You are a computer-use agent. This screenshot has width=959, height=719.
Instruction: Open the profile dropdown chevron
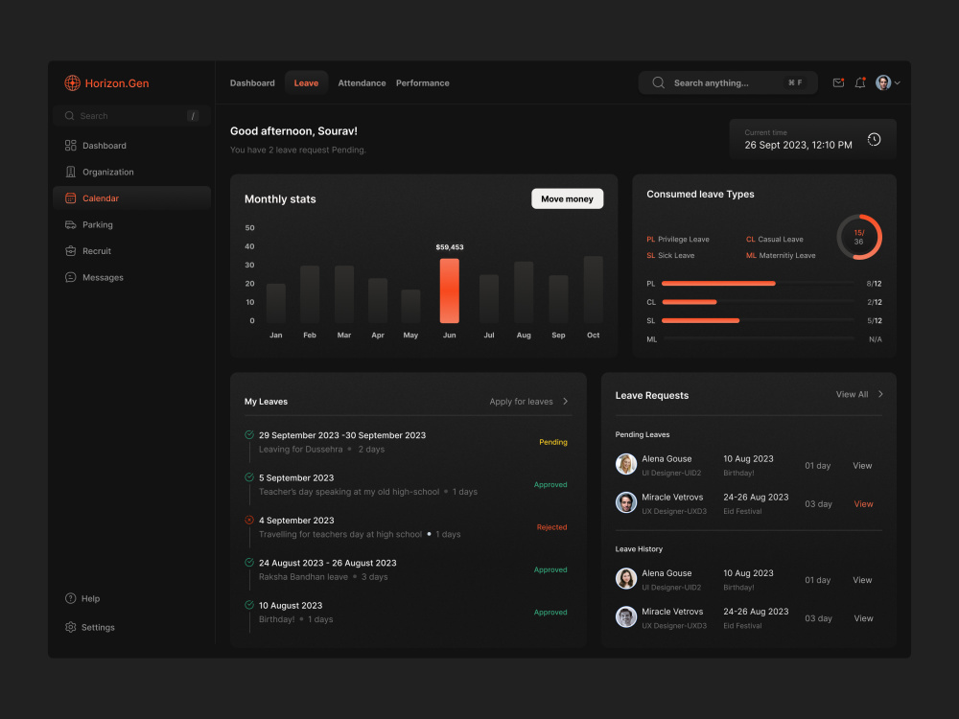(898, 83)
